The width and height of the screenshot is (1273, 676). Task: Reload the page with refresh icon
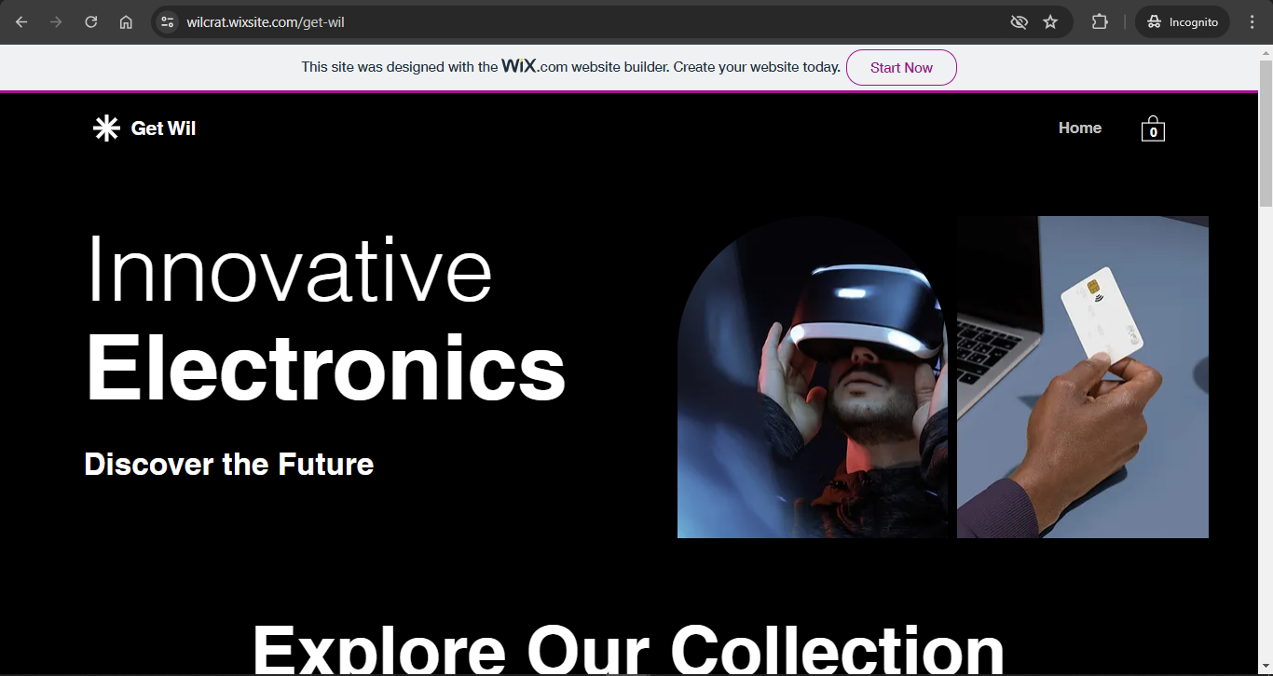point(90,21)
